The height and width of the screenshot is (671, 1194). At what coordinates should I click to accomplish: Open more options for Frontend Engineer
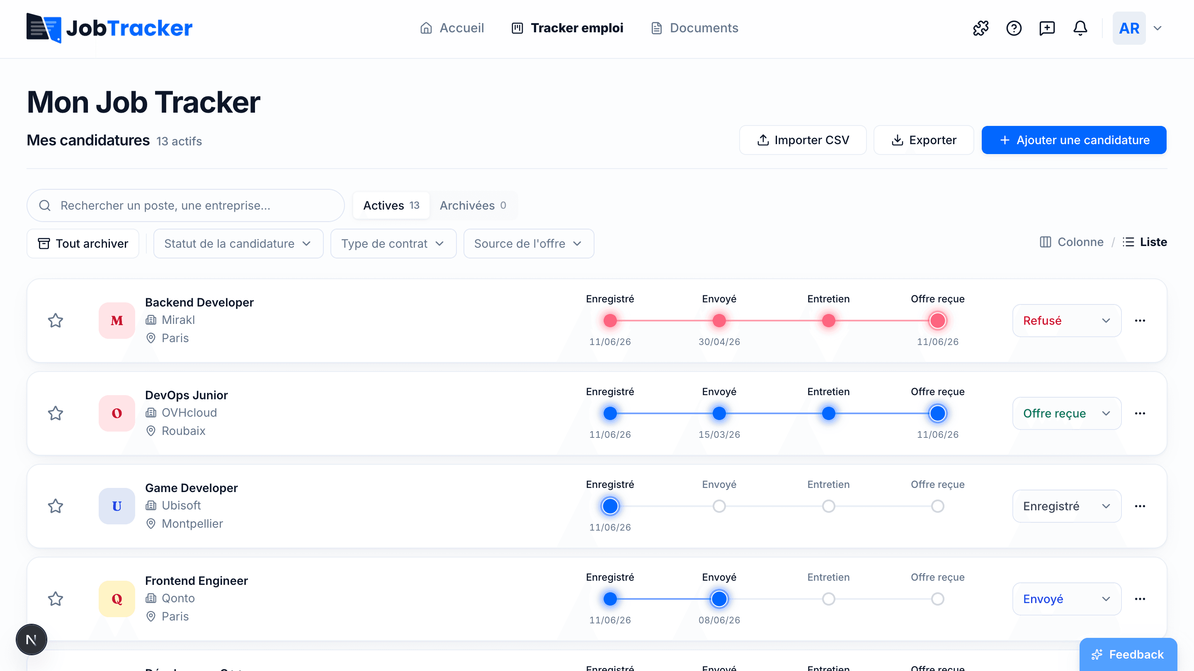pos(1140,599)
